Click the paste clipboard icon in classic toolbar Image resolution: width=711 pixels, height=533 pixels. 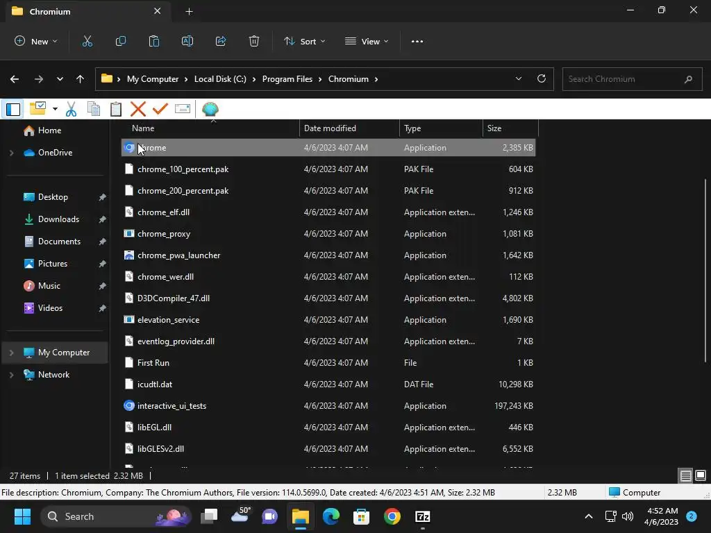(x=116, y=109)
